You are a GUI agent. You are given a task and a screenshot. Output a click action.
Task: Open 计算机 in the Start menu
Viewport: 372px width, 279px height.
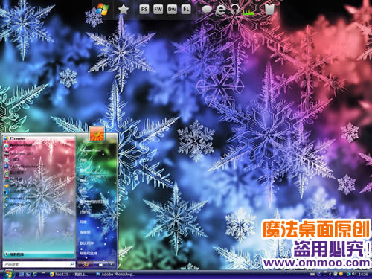tap(84, 212)
